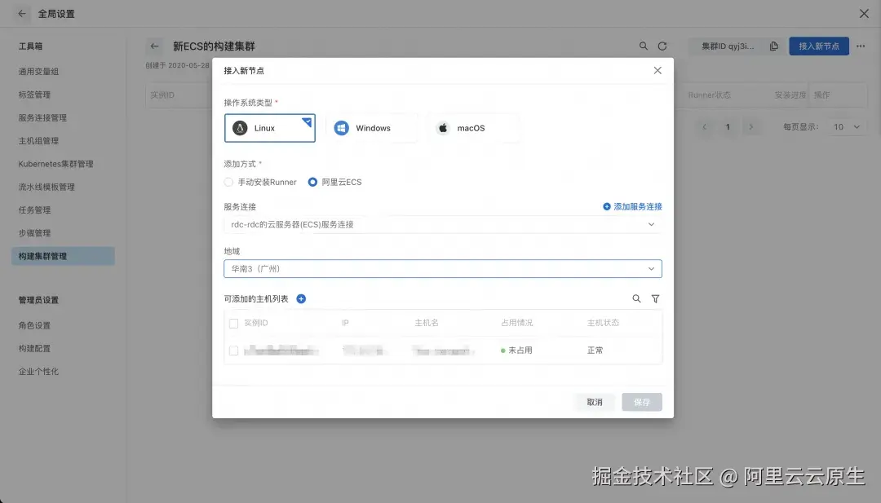The image size is (881, 503).
Task: Click the plus icon to add hosts
Action: click(x=300, y=298)
